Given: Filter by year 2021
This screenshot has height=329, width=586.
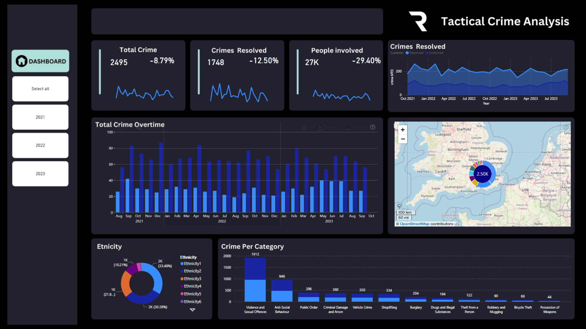Looking at the screenshot, I should (40, 117).
